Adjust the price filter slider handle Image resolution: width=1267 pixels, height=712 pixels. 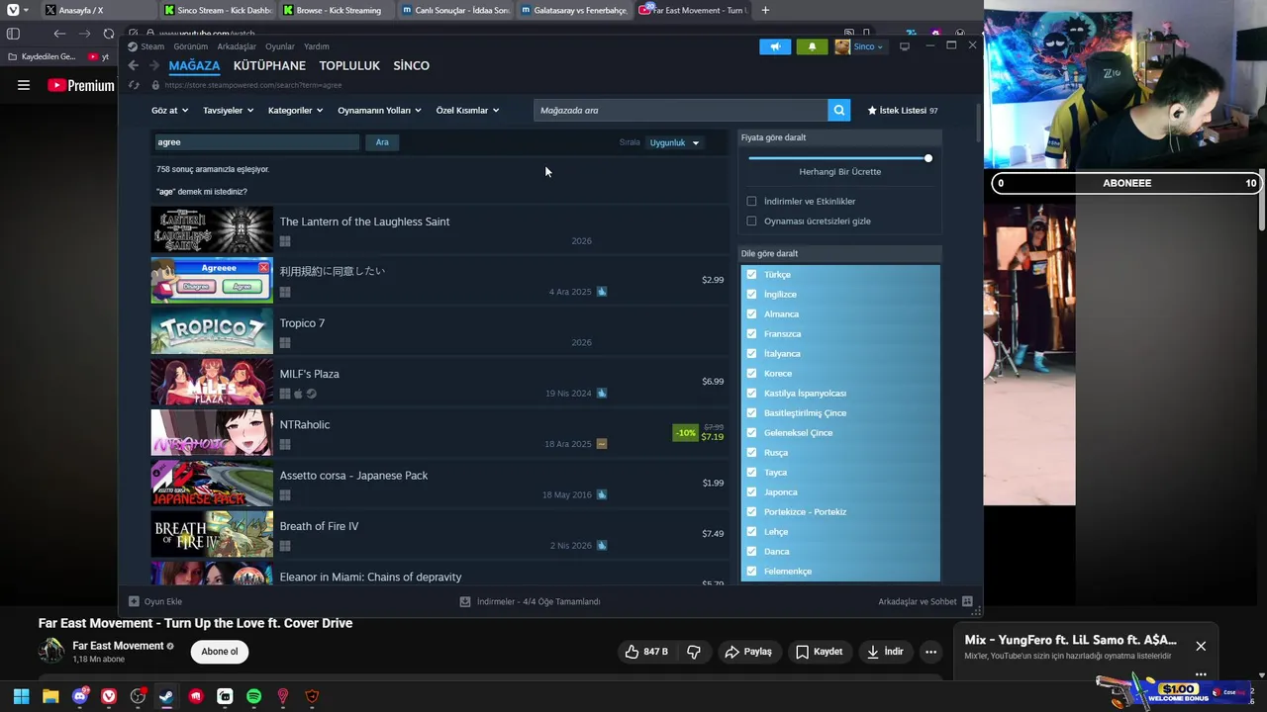927,158
